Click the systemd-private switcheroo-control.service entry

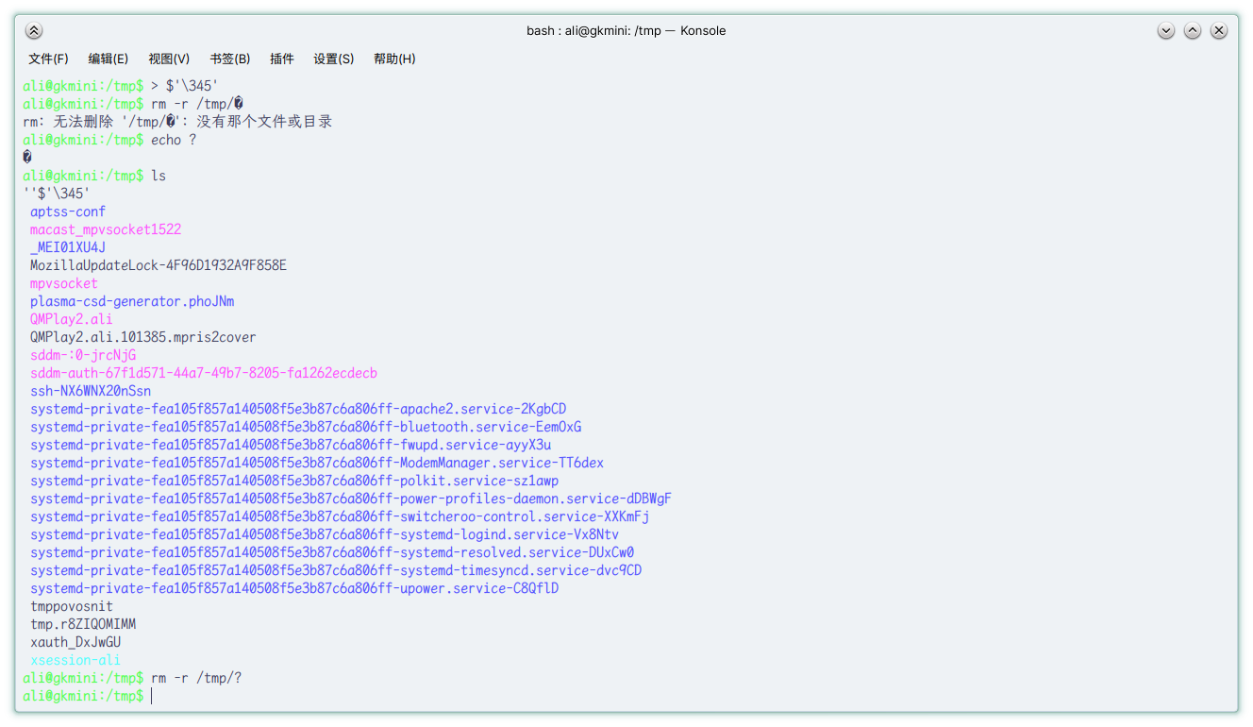[340, 516]
